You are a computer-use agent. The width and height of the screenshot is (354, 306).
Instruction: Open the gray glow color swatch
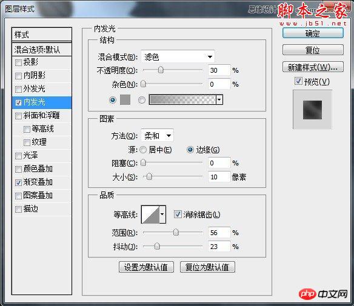125,99
